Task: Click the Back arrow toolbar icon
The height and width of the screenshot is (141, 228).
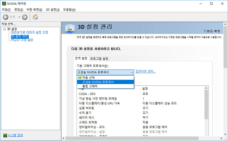Action: (x=6, y=17)
